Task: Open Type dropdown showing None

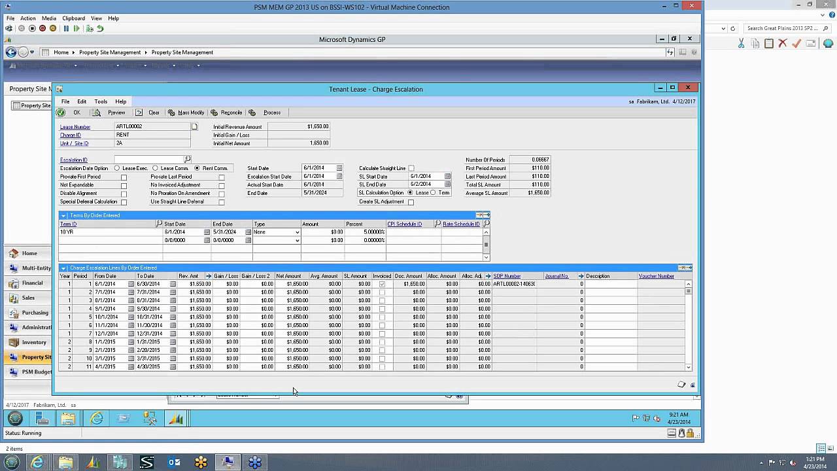Action: coord(297,232)
